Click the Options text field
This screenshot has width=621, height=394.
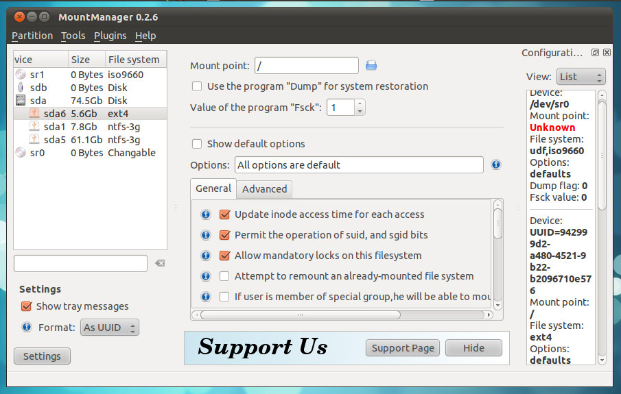click(x=359, y=164)
